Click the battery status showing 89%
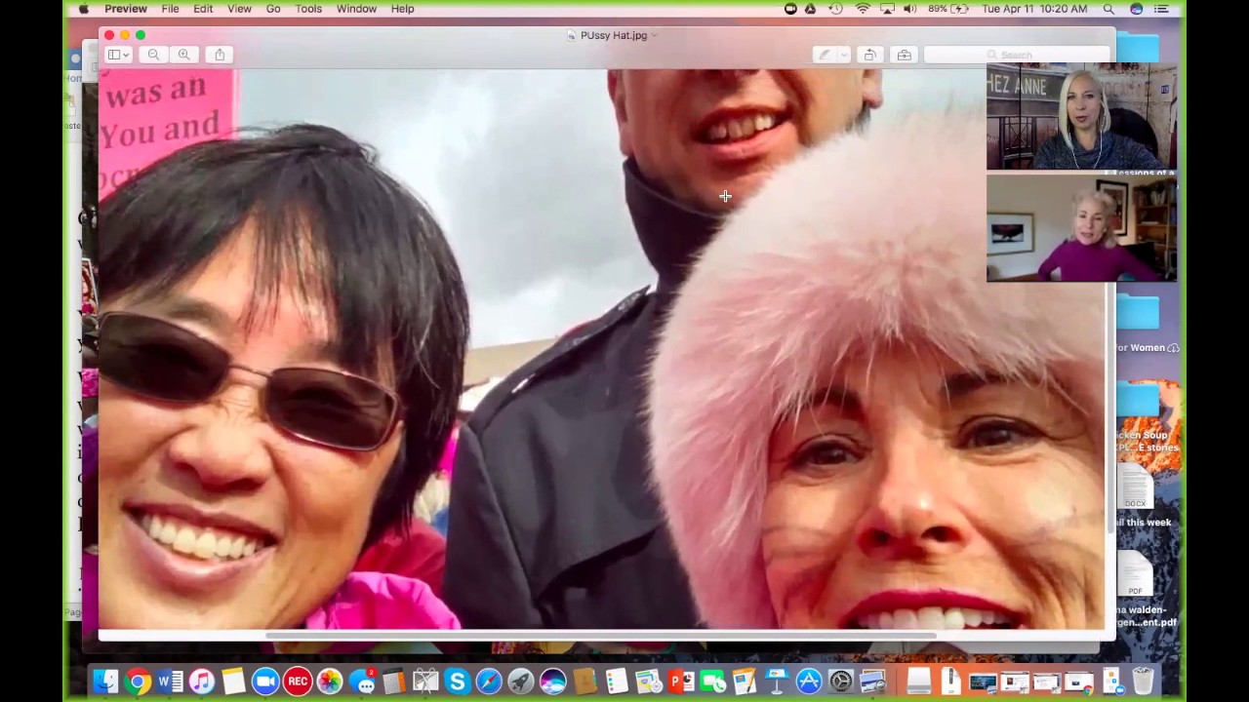Image resolution: width=1249 pixels, height=702 pixels. 948,9
